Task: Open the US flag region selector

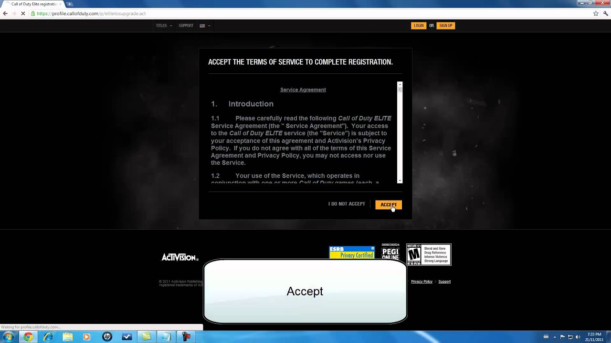Action: [x=205, y=26]
